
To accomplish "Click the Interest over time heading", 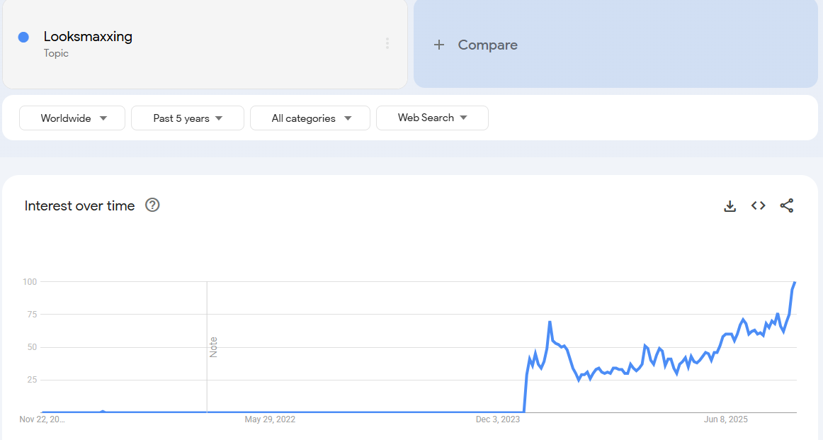I will (x=79, y=205).
